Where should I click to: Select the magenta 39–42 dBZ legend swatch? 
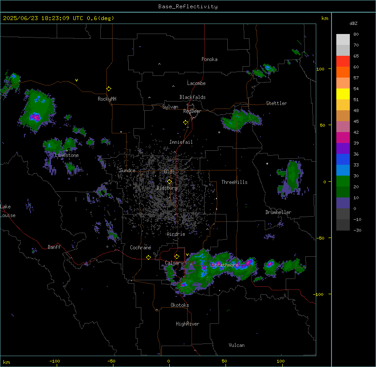point(343,137)
